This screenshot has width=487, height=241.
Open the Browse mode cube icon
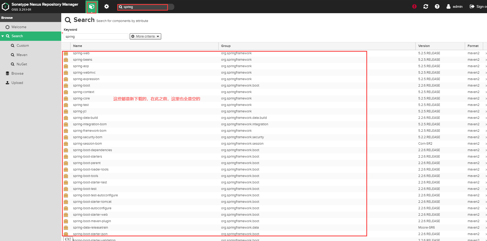[92, 6]
